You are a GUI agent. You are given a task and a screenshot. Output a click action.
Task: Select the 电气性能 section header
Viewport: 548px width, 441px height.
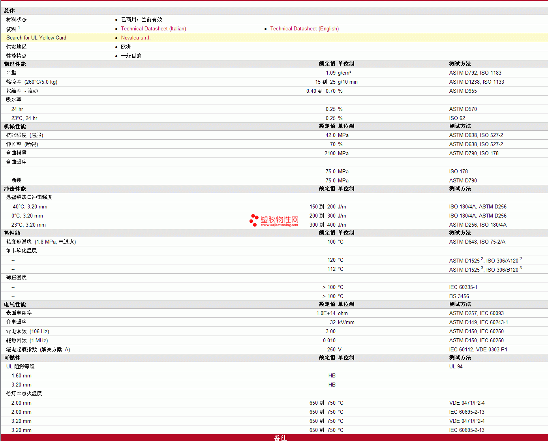(15, 304)
